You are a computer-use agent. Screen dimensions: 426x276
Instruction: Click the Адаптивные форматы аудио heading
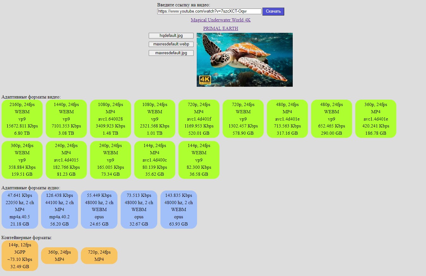[31, 188]
